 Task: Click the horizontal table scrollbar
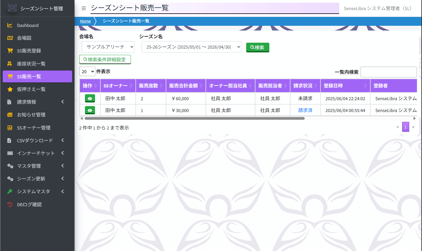195,118
